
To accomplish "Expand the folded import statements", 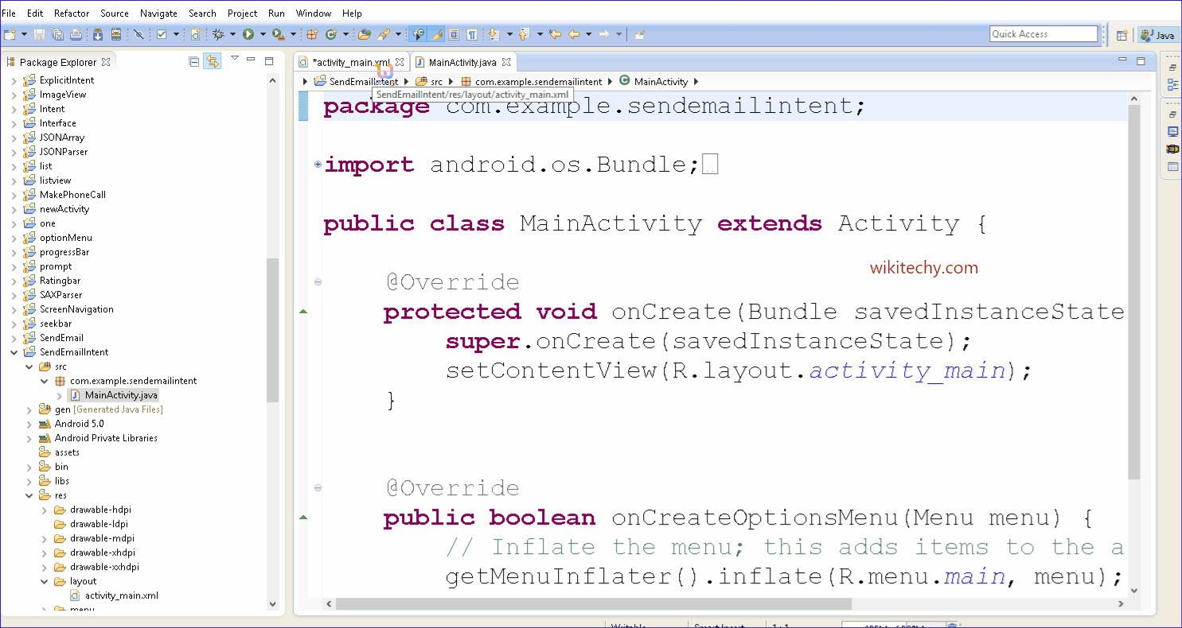I will pos(318,165).
